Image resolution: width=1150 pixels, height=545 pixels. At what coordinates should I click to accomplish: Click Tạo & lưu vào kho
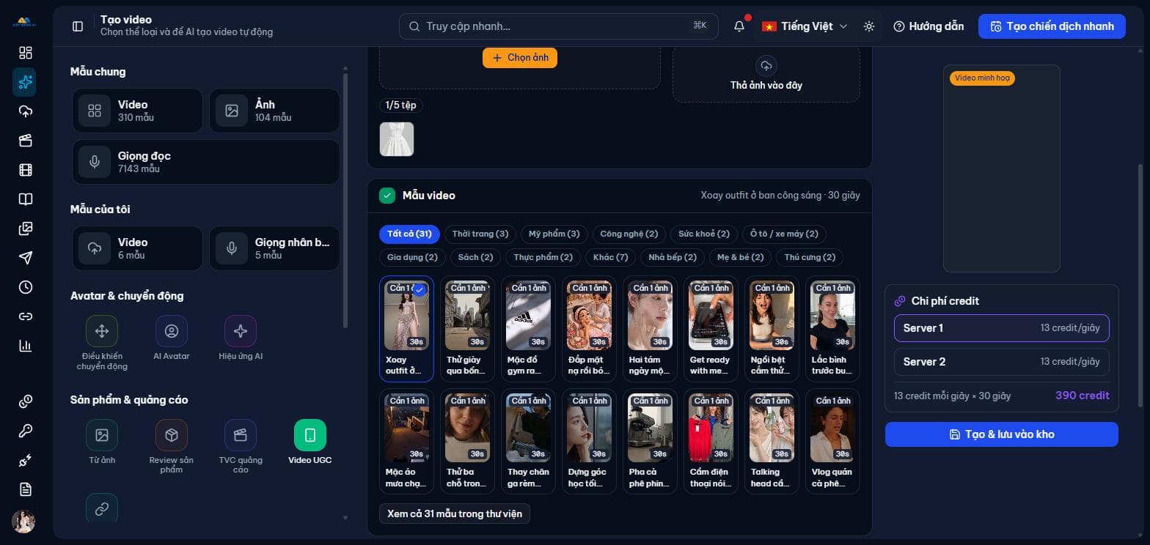1001,434
